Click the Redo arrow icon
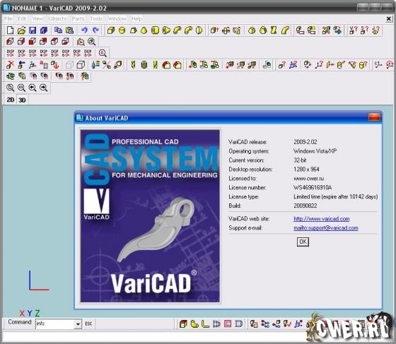 [95, 30]
